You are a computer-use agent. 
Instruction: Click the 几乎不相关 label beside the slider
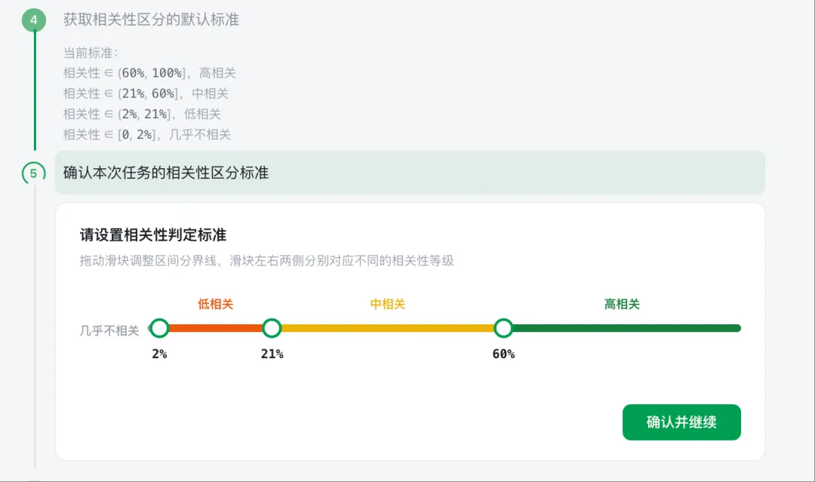[x=109, y=330]
